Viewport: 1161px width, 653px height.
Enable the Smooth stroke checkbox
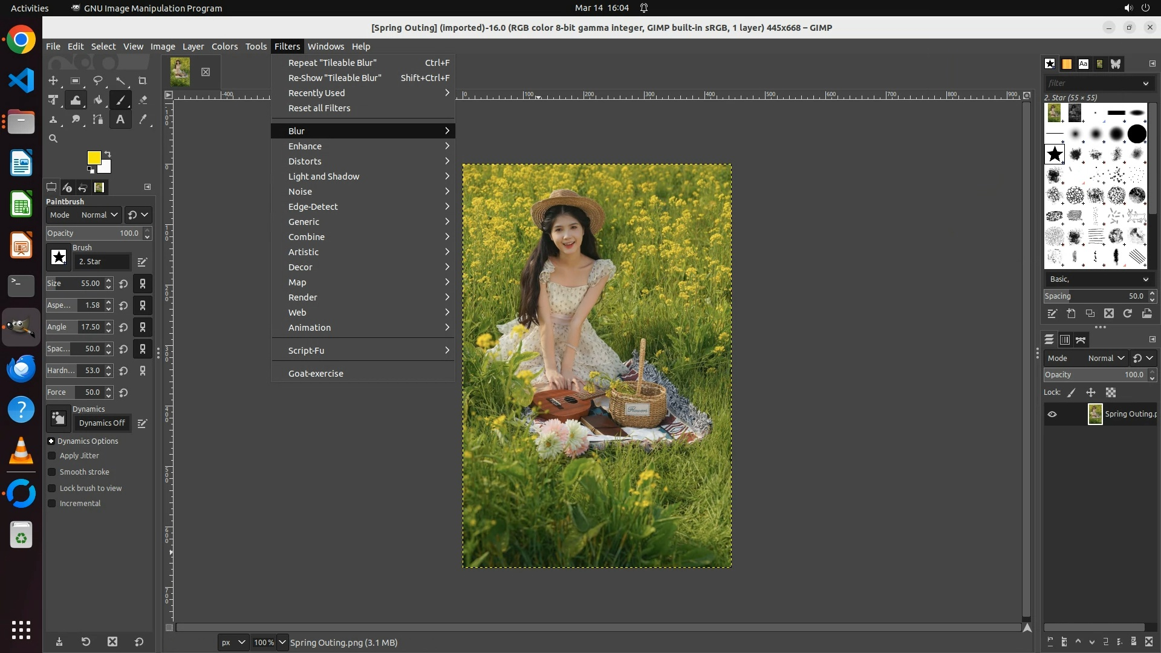(x=52, y=472)
